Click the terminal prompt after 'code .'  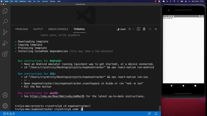click(x=82, y=109)
